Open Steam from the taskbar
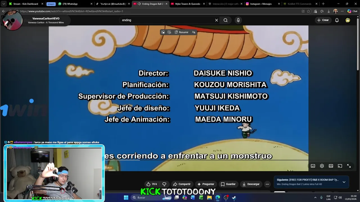 point(234,198)
